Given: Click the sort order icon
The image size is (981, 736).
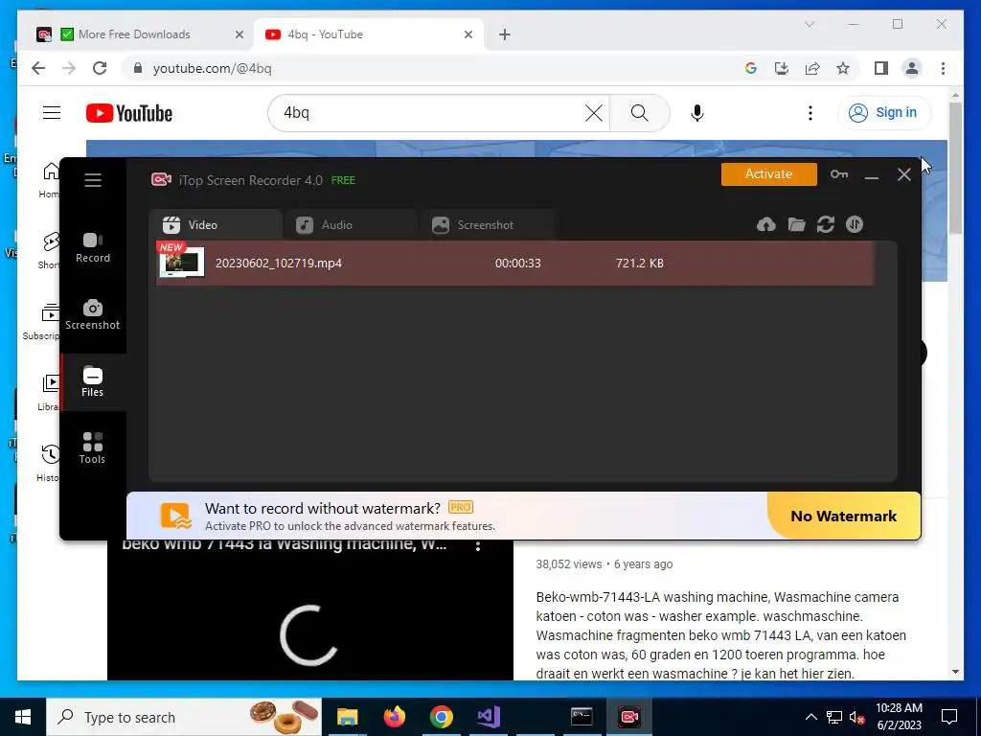Looking at the screenshot, I should [x=855, y=224].
